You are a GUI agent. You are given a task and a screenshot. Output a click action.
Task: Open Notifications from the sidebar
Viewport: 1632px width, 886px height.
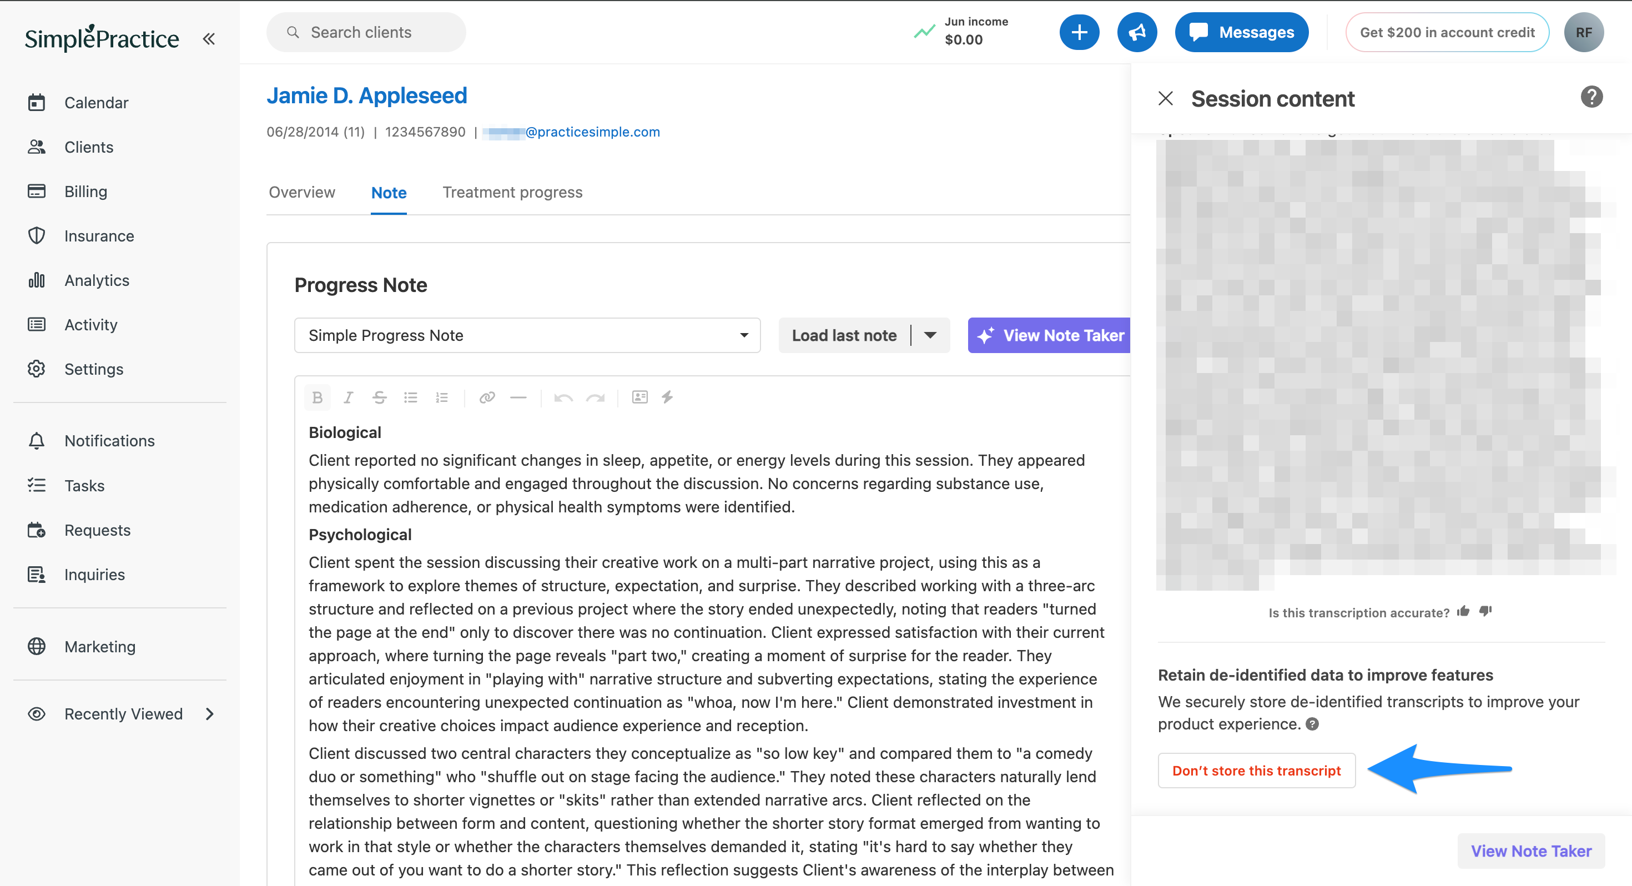[x=109, y=440]
